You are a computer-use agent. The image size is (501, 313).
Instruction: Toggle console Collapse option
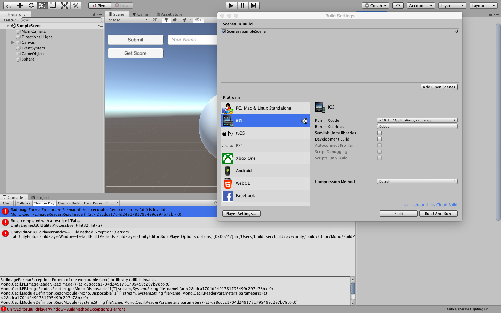tap(23, 203)
